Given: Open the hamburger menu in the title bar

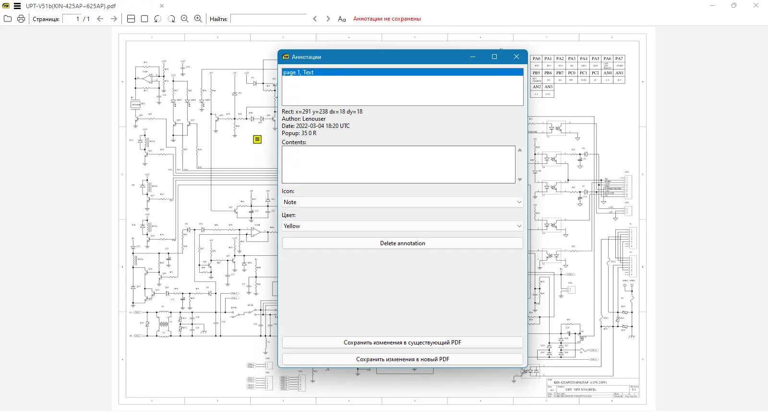Looking at the screenshot, I should (x=17, y=6).
